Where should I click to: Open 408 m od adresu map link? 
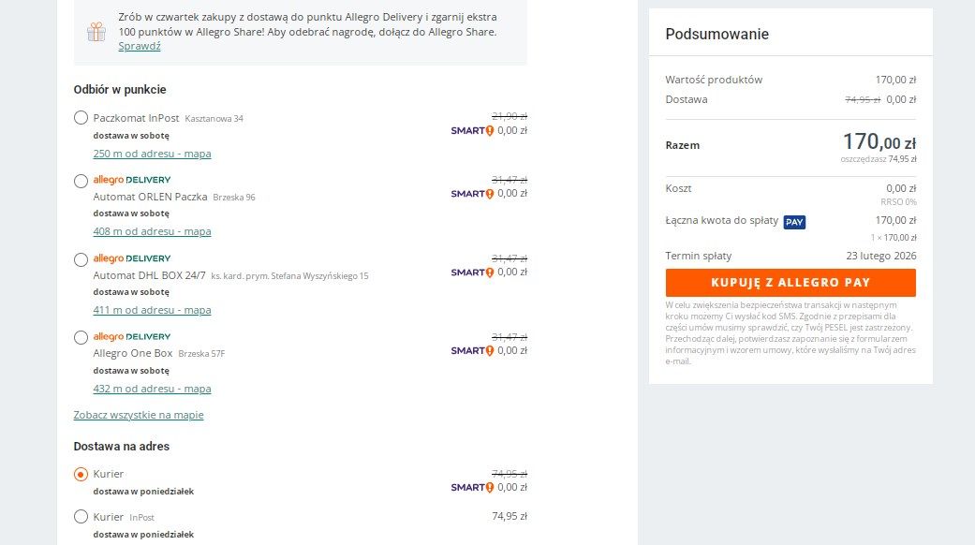click(x=153, y=231)
